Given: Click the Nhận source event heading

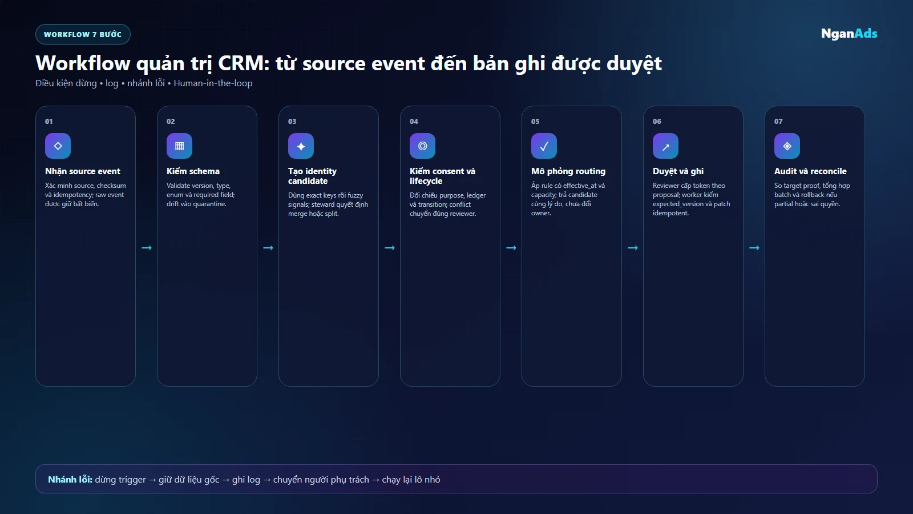Looking at the screenshot, I should 83,171.
